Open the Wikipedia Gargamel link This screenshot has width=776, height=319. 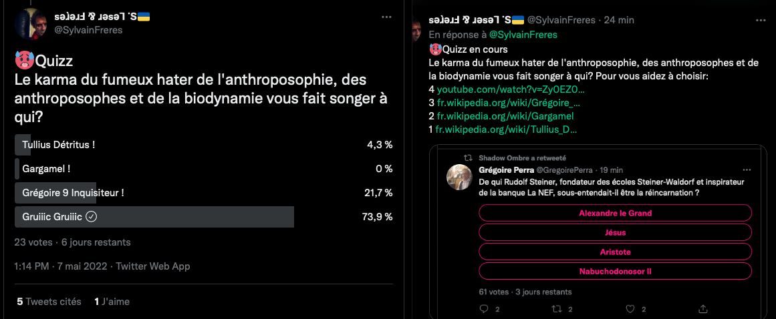tap(505, 115)
